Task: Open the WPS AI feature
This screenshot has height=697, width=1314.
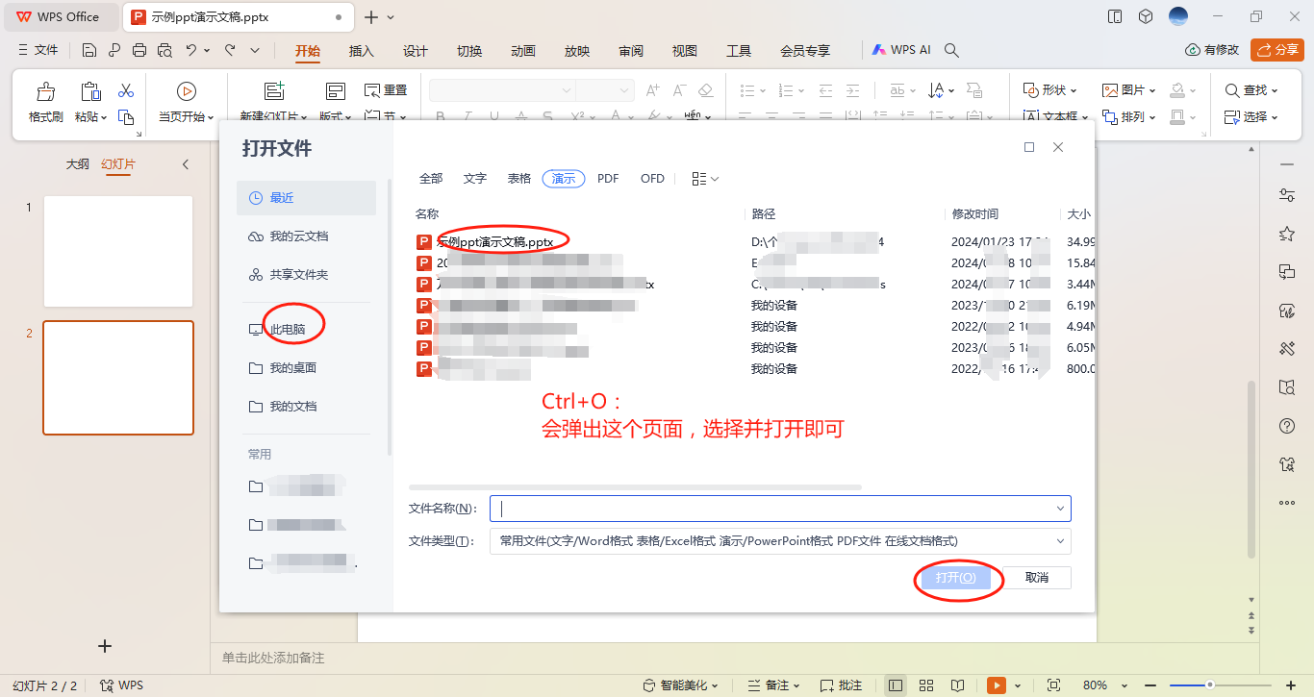Action: pyautogui.click(x=900, y=49)
